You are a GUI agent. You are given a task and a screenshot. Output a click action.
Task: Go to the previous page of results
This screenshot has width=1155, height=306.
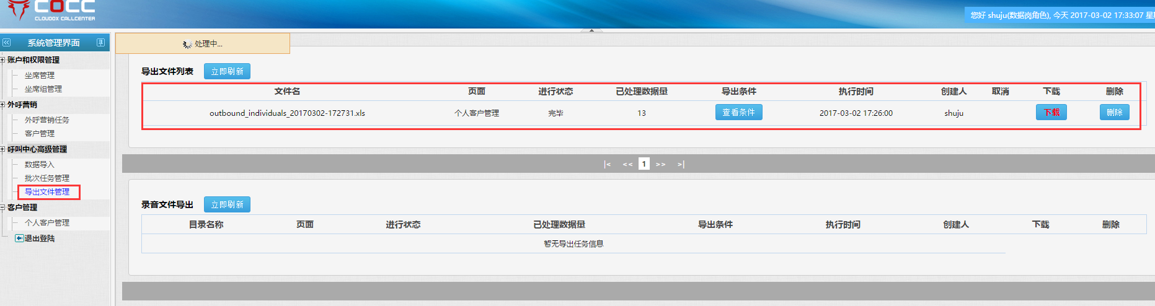[x=627, y=164]
